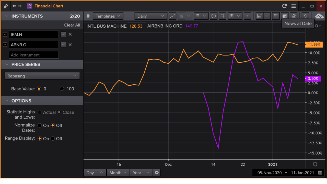This screenshot has height=184, width=327.
Task: Collapse the left side panel
Action: pyautogui.click(x=89, y=16)
